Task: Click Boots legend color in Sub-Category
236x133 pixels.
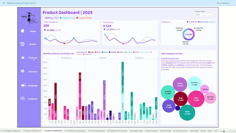Action: click(102, 52)
